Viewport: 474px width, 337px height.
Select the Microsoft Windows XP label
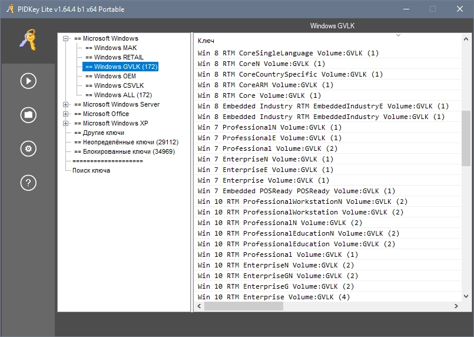[x=111, y=123]
